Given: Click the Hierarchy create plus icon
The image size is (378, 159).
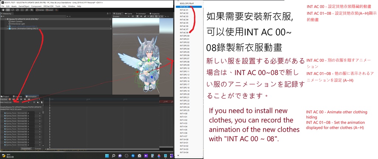Looking at the screenshot, I should click(x=2, y=16).
